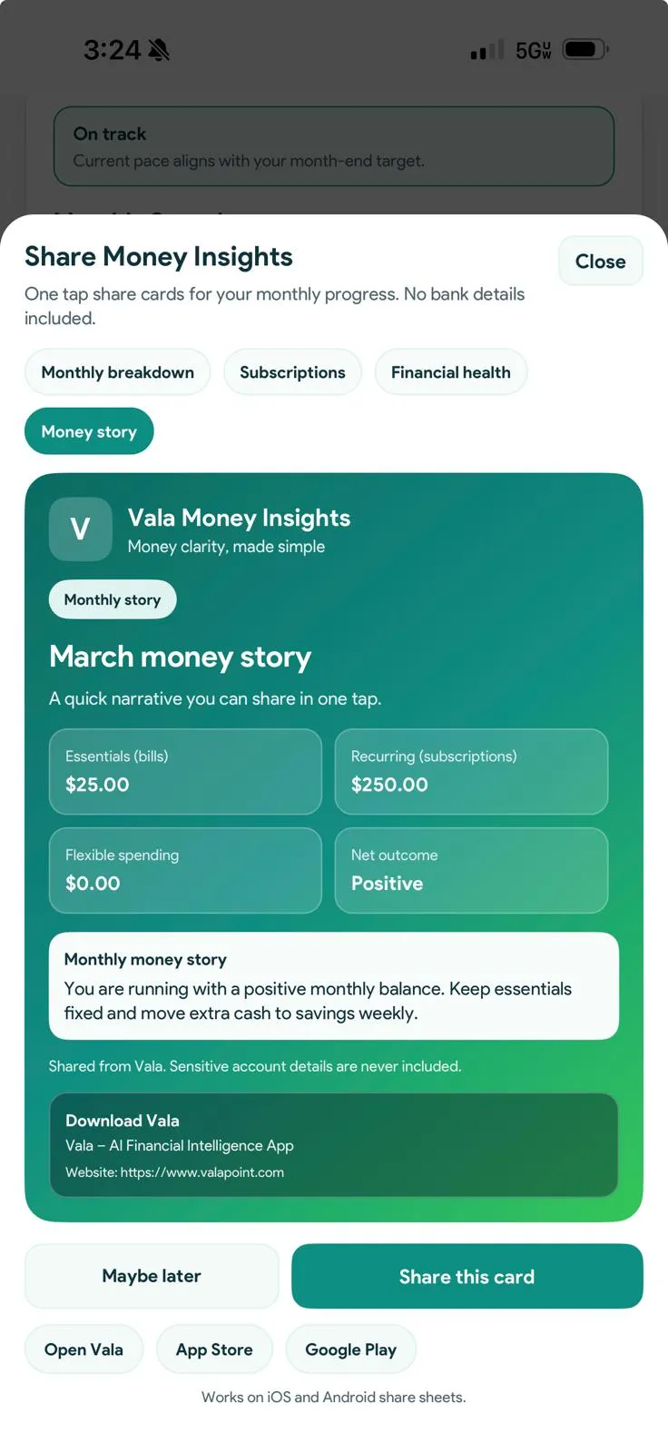The image size is (668, 1453).
Task: Dismiss with the Maybe later button
Action: (152, 1276)
